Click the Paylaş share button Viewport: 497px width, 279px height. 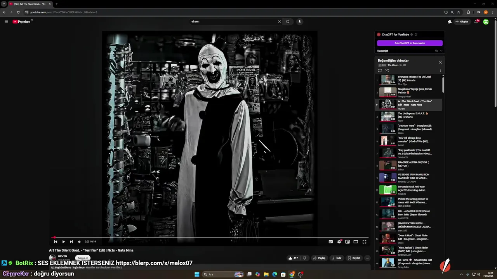coord(320,258)
